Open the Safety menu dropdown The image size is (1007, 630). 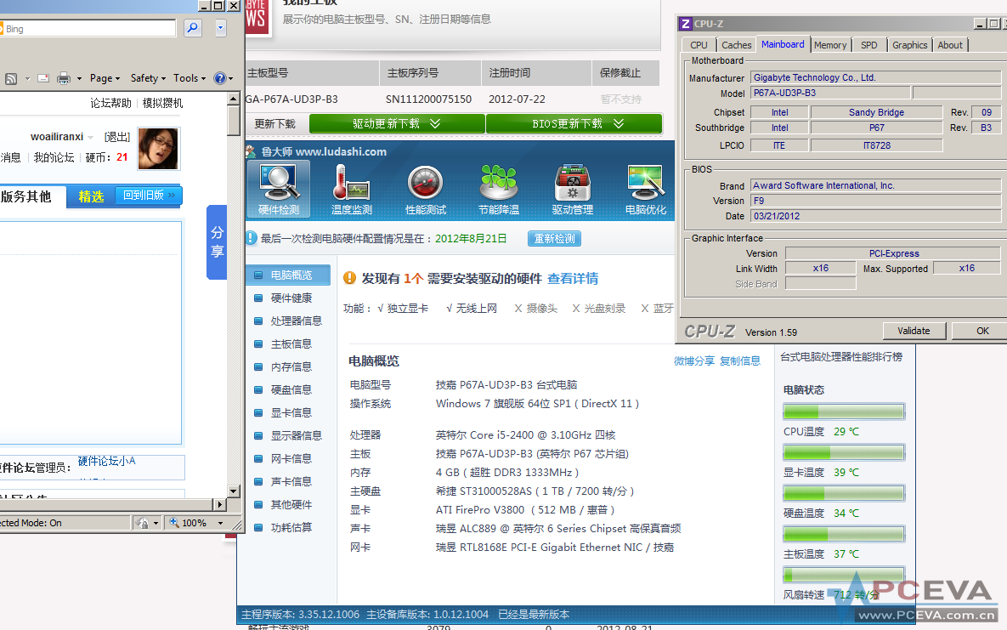pyautogui.click(x=148, y=78)
